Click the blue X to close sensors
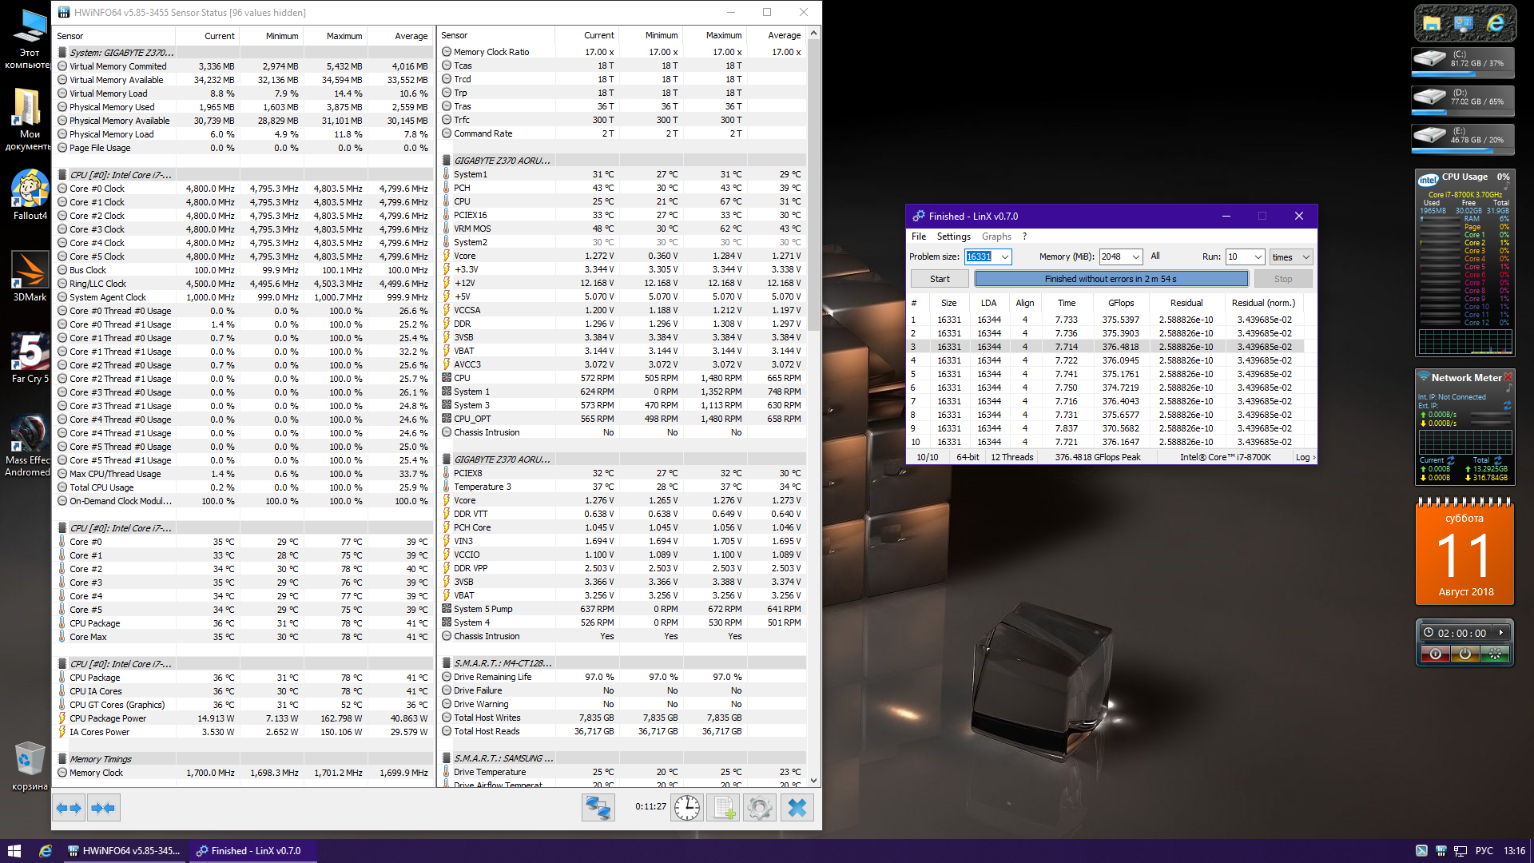Image resolution: width=1534 pixels, height=863 pixels. coord(797,808)
